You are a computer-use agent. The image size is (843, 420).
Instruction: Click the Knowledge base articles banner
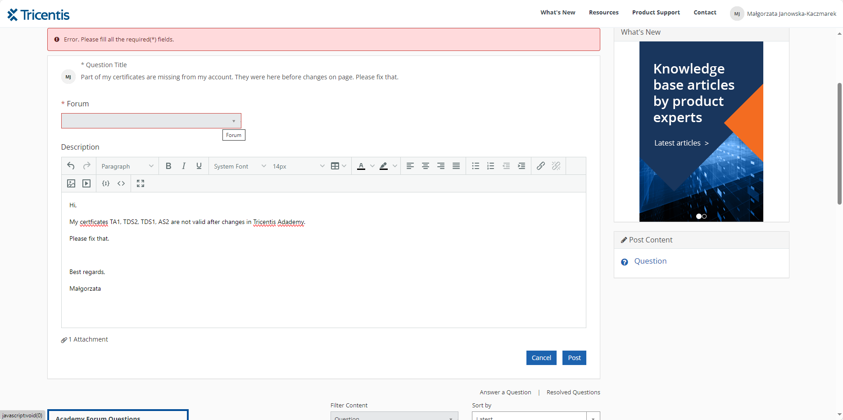(701, 132)
